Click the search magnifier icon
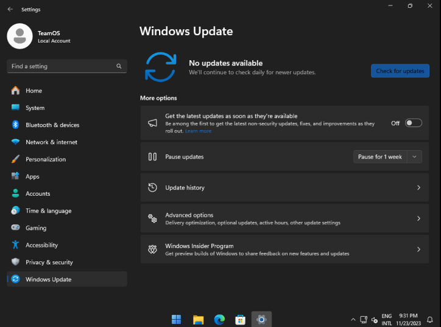Image resolution: width=441 pixels, height=327 pixels. tap(119, 66)
